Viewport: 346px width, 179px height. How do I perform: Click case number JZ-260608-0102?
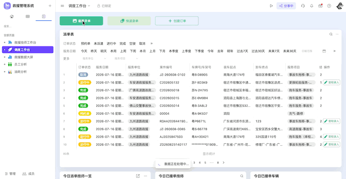point(173,75)
